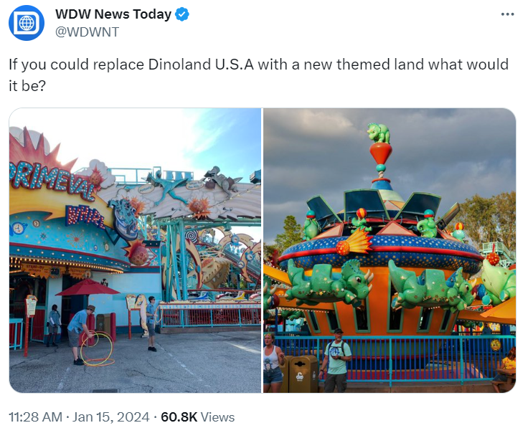Image resolution: width=528 pixels, height=433 pixels.
Task: Click the green dinosaur atop the ride spire
Action: tap(379, 133)
